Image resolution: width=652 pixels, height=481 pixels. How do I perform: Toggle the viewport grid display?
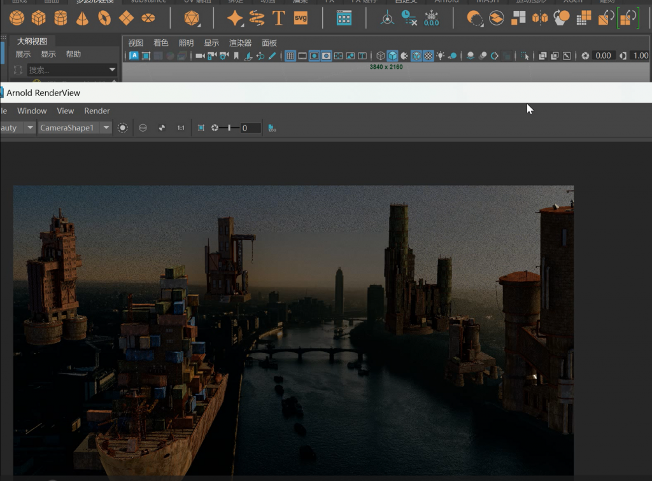coord(290,55)
